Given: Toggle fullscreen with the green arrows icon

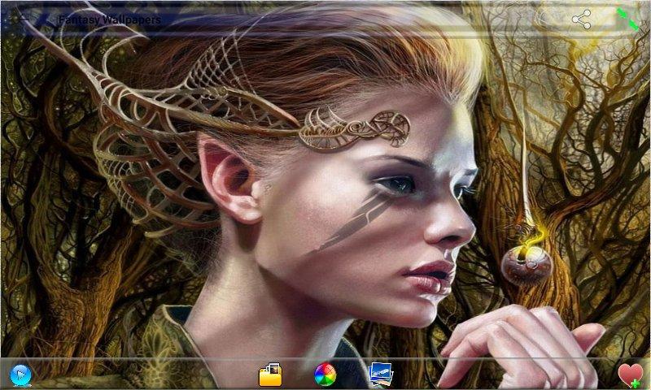Looking at the screenshot, I should point(627,19).
